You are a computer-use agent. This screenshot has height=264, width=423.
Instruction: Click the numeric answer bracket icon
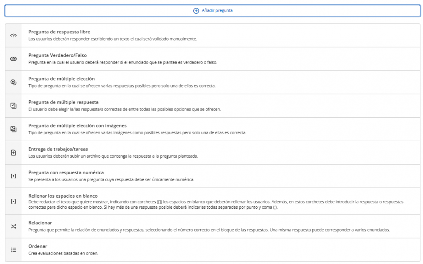coord(13,176)
